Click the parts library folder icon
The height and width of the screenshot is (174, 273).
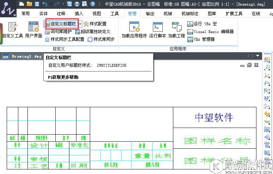pyautogui.click(x=267, y=129)
